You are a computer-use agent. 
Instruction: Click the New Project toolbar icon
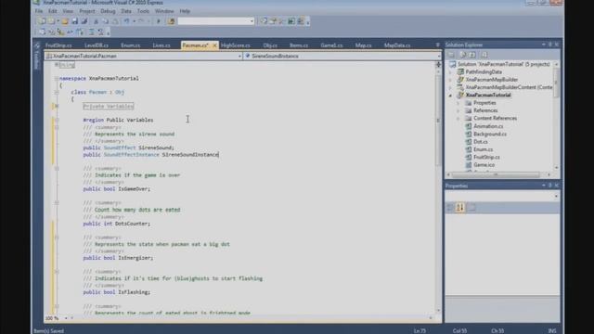click(x=42, y=21)
